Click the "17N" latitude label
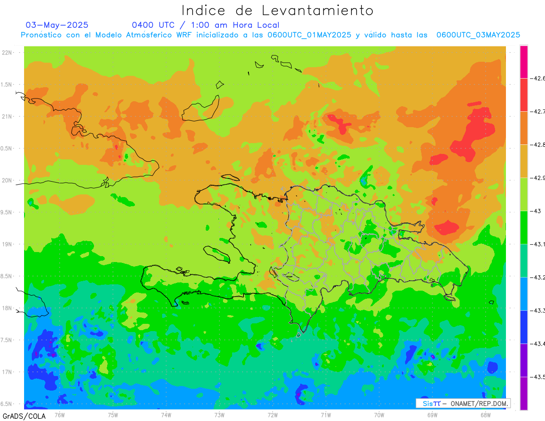545x421 pixels. click(x=7, y=372)
